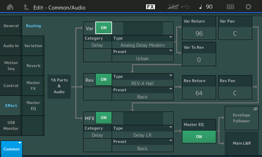The height and width of the screenshot is (157, 262).
Task: Tap the Home icon
Action: 10,7
